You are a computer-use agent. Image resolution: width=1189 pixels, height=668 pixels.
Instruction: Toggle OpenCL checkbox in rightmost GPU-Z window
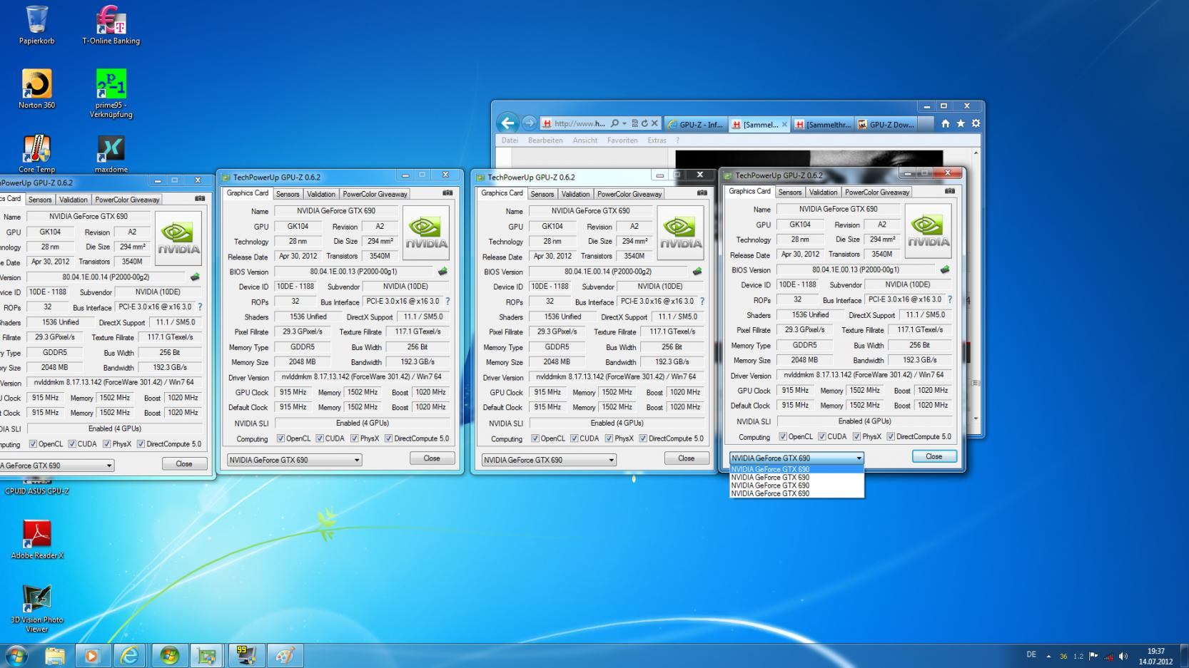pos(783,436)
